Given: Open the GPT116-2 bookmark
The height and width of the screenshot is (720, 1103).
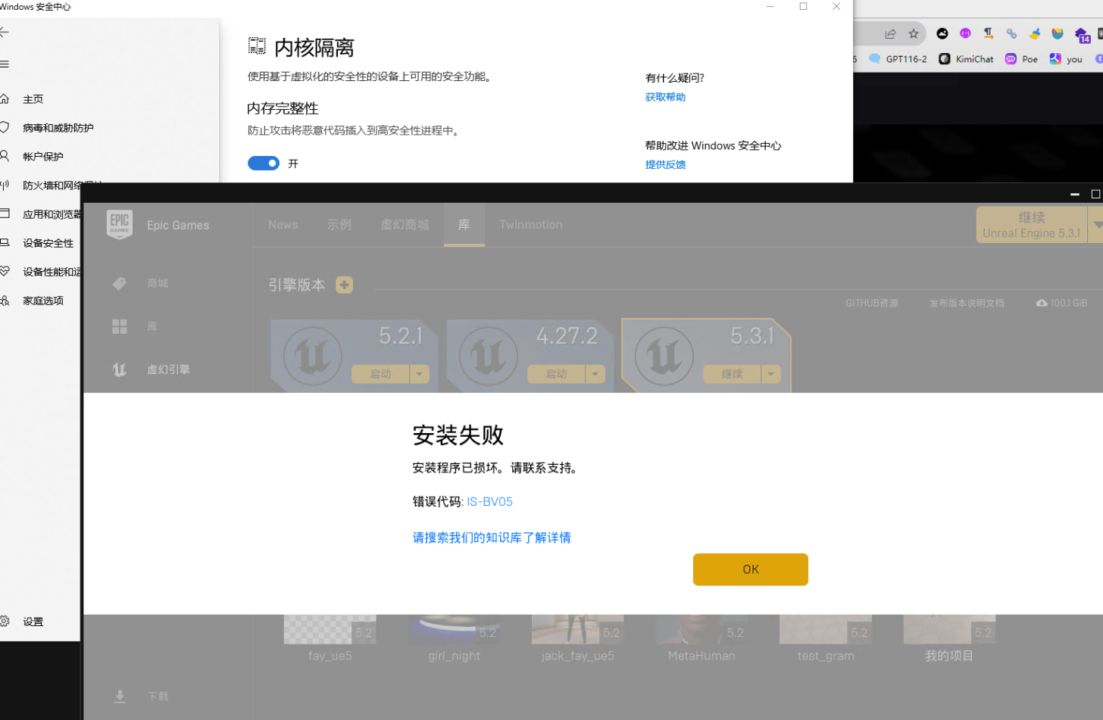Looking at the screenshot, I should 898,59.
